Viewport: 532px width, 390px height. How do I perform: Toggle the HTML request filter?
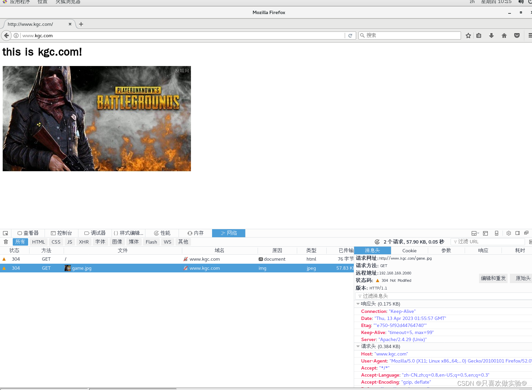tap(39, 242)
